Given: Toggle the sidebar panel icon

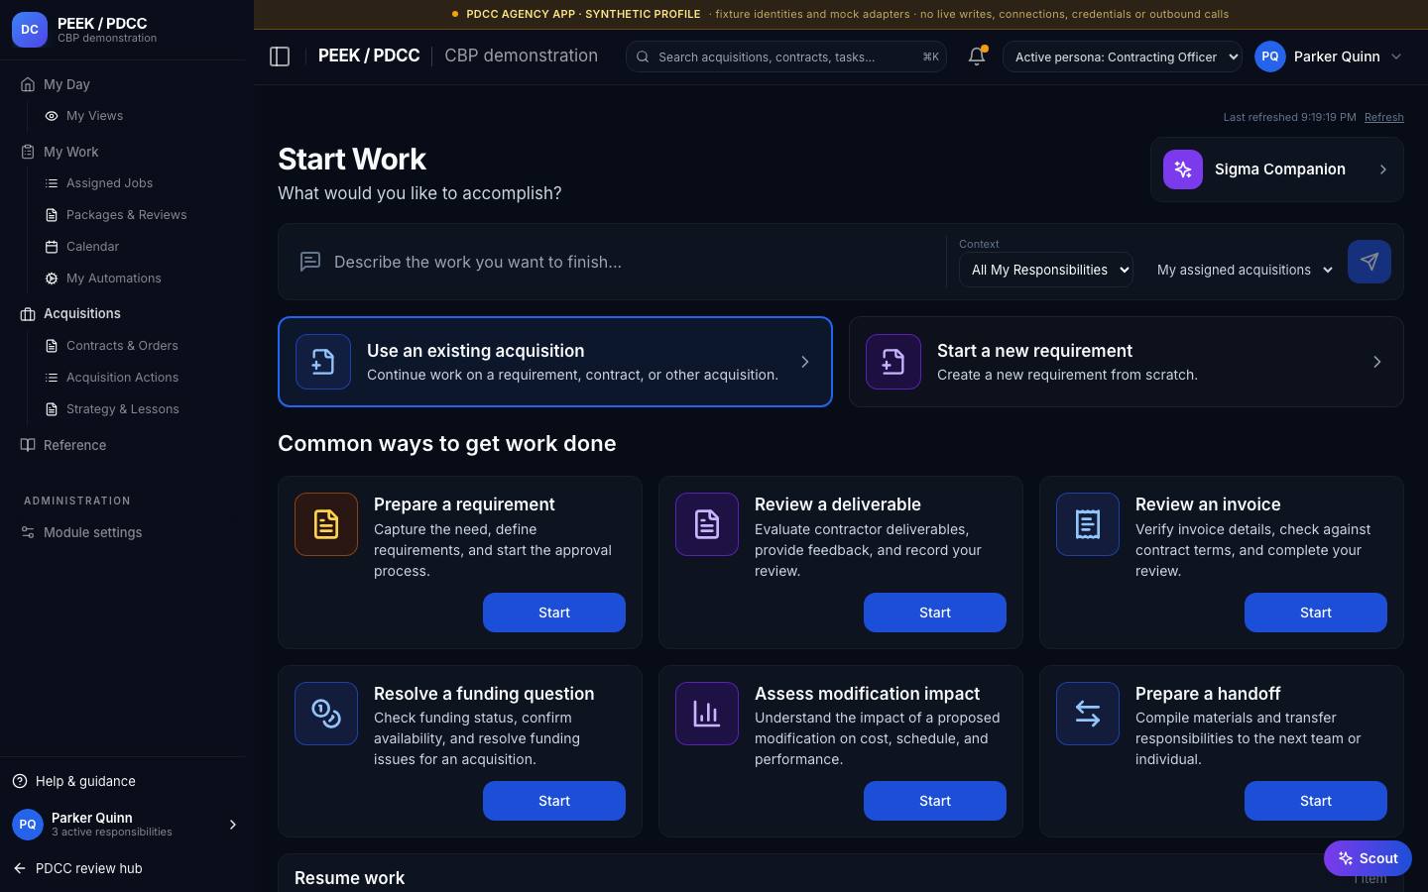Looking at the screenshot, I should point(280,56).
